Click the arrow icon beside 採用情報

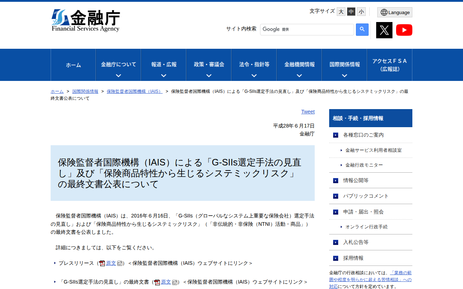click(335, 258)
